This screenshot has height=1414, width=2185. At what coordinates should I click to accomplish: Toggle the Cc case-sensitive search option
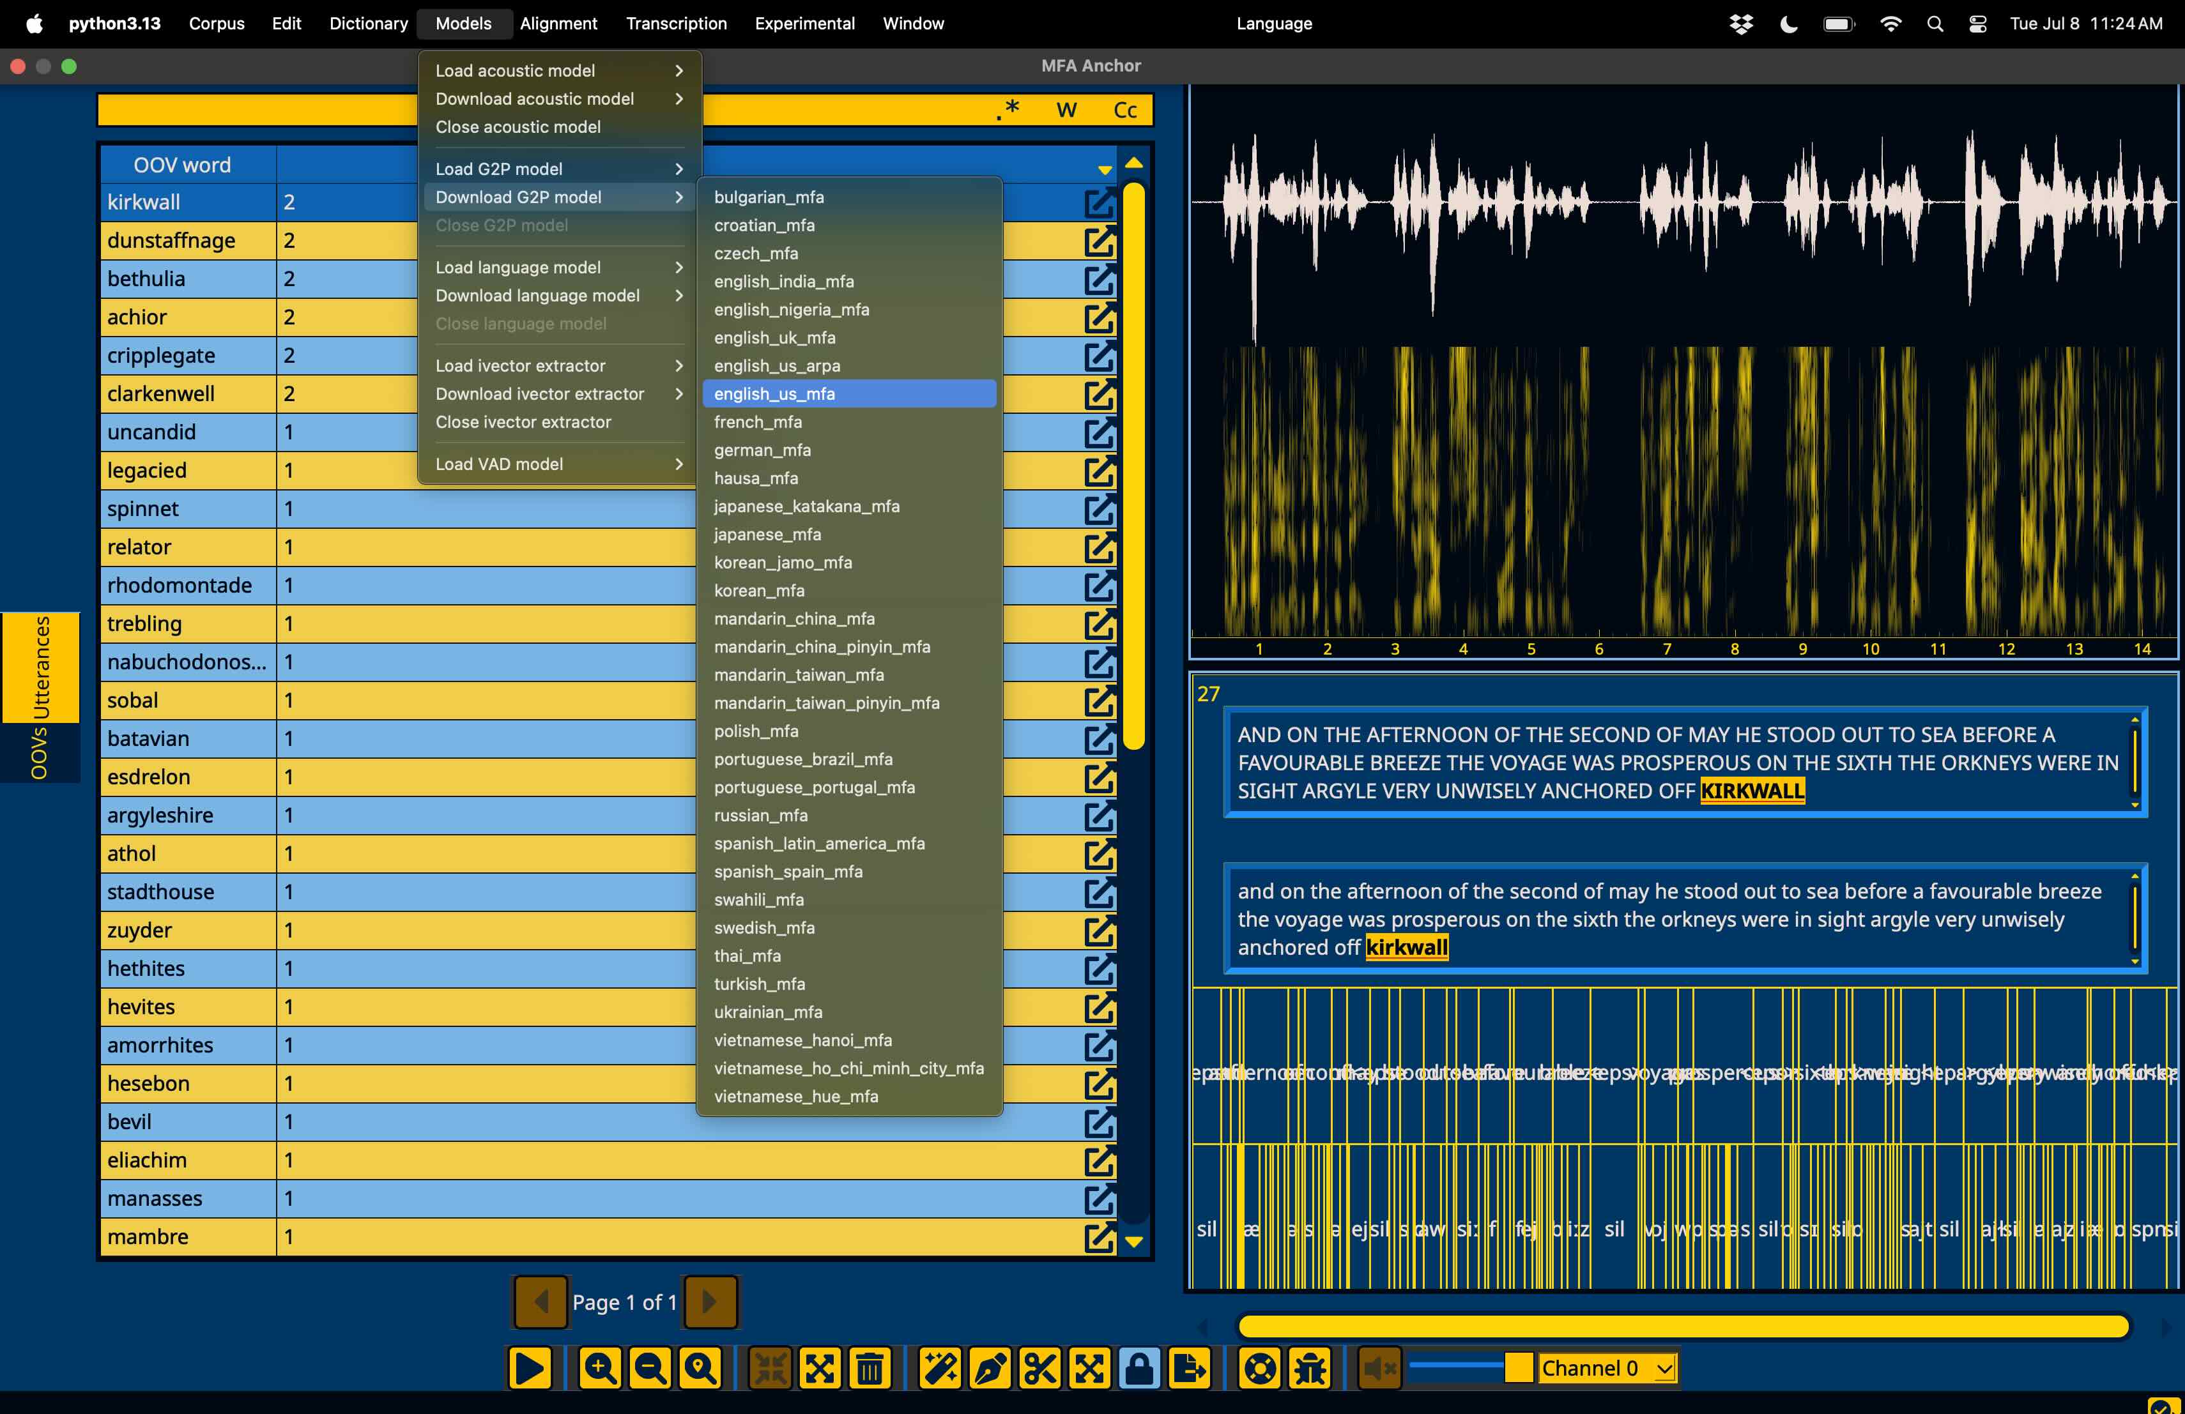coord(1124,110)
